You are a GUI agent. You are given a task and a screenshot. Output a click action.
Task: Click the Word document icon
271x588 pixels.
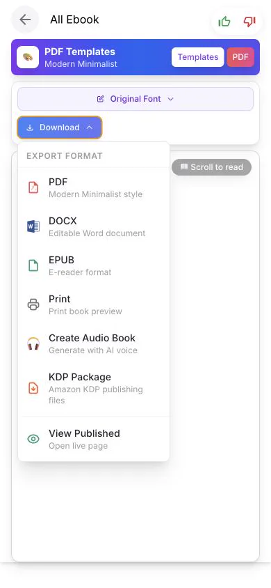pos(33,226)
